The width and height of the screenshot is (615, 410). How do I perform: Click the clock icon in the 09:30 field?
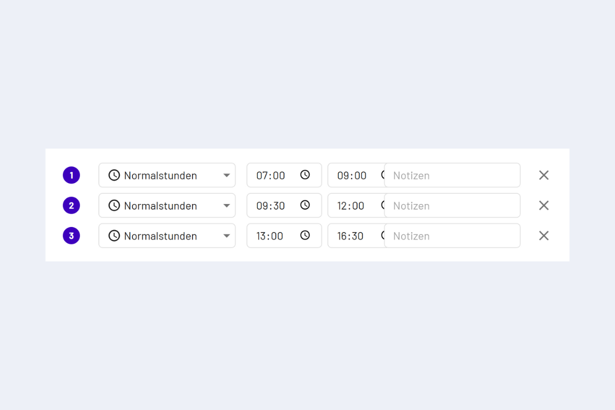tap(305, 205)
